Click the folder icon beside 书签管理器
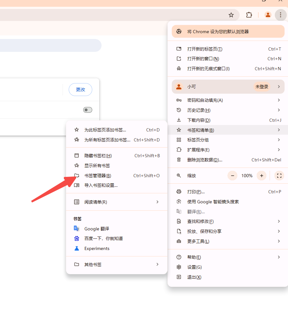Viewport: 288px width, 318px height. point(76,175)
